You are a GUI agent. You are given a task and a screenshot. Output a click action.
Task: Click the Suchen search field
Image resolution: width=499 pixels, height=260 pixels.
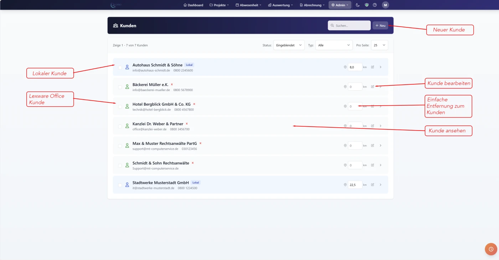click(x=349, y=25)
